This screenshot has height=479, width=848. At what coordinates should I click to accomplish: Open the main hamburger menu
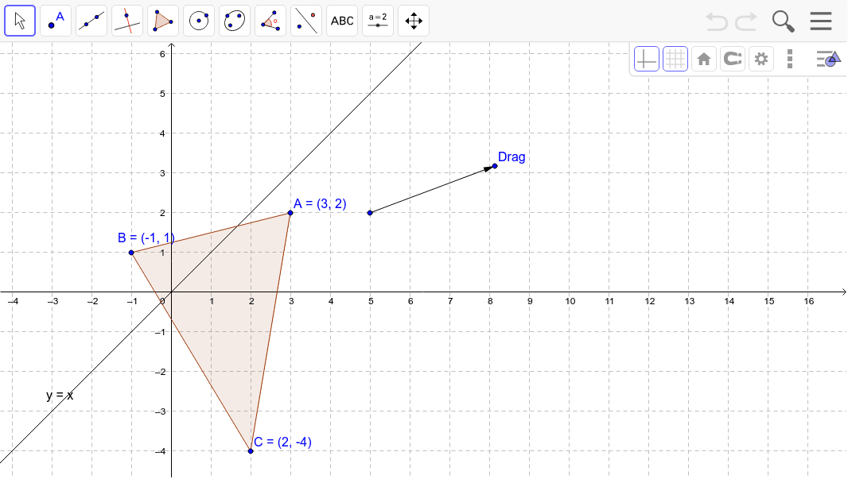coord(820,21)
